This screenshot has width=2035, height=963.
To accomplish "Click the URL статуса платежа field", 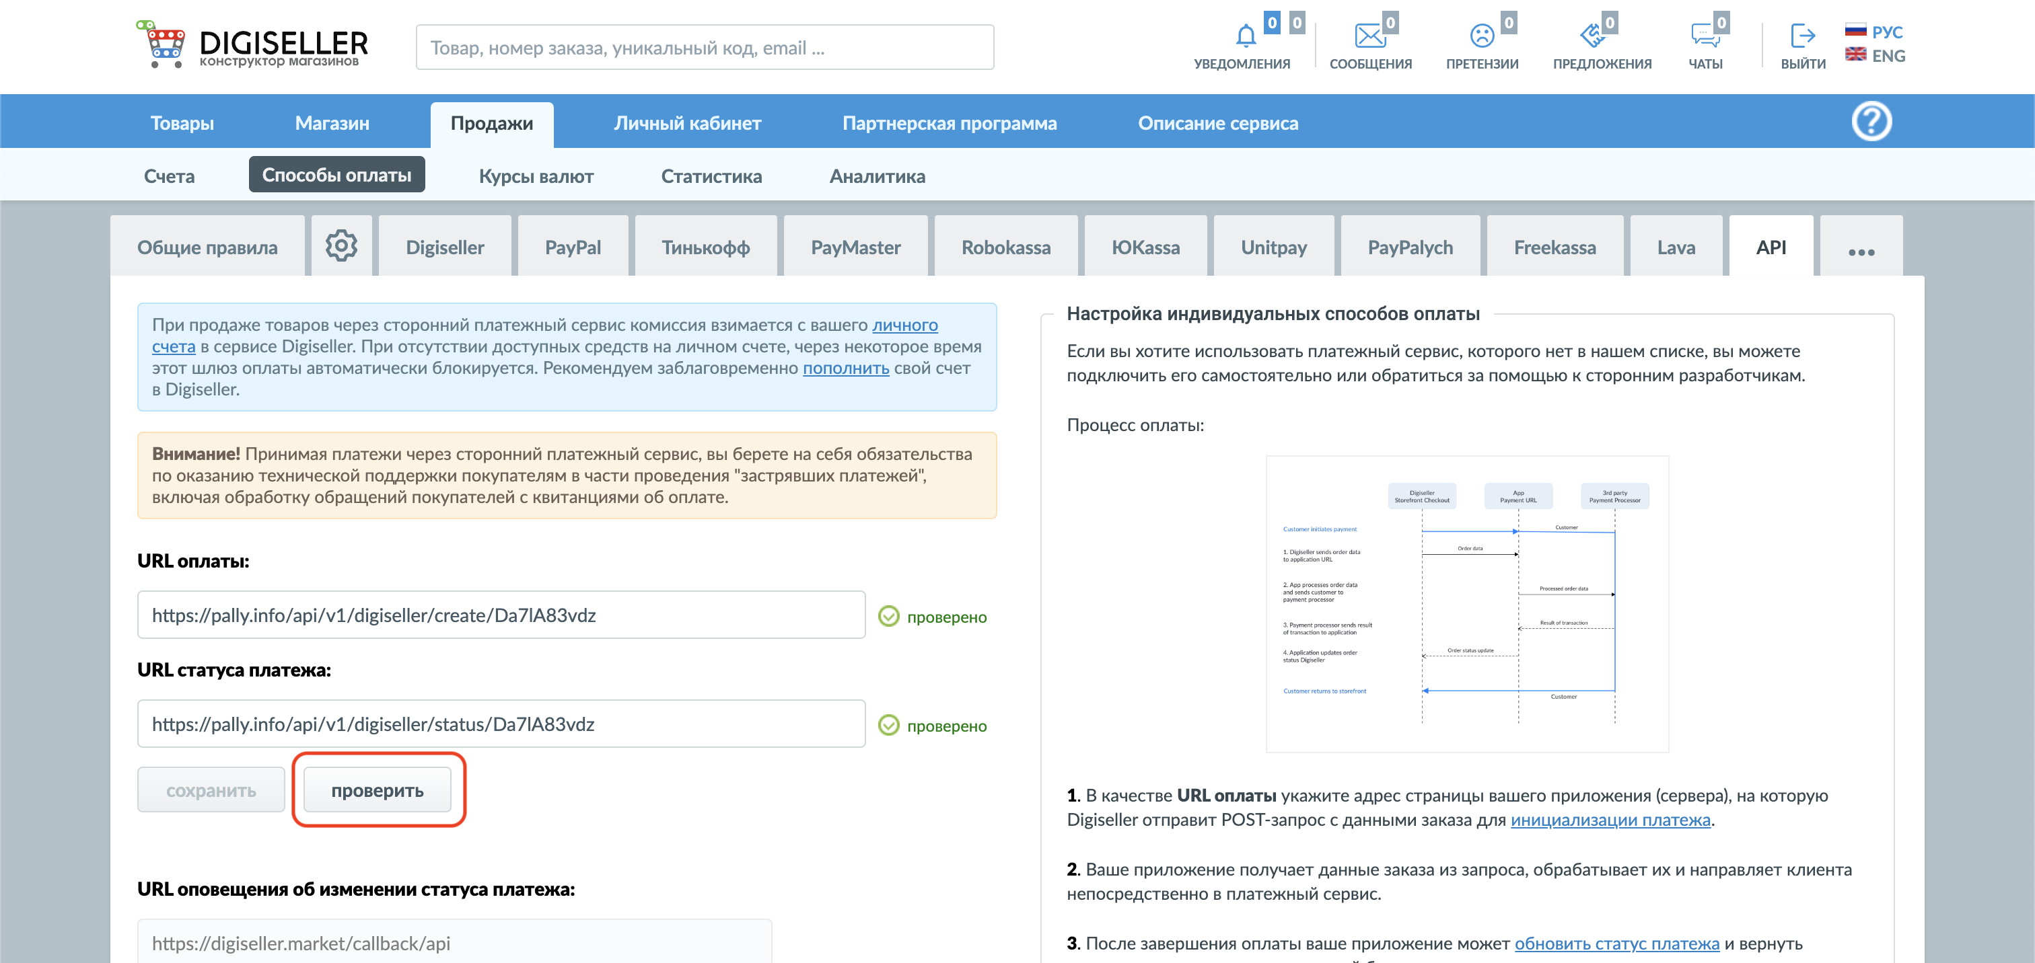I will click(x=501, y=723).
